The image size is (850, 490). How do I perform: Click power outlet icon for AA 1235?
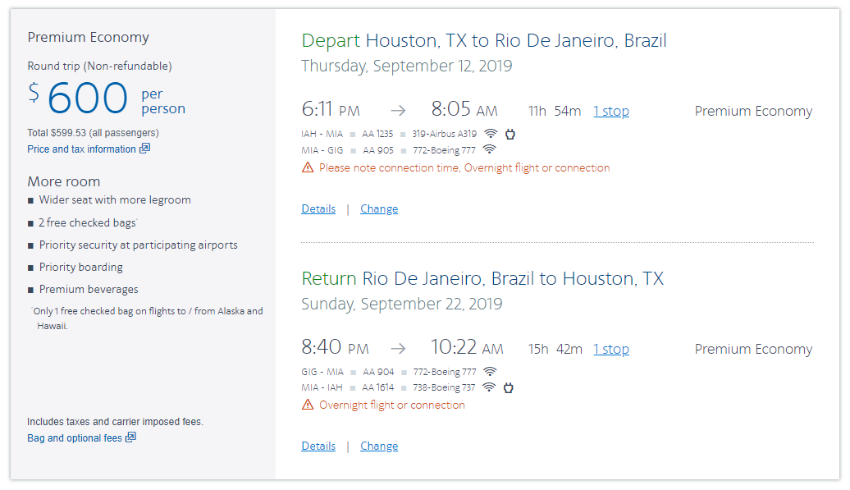coord(510,134)
